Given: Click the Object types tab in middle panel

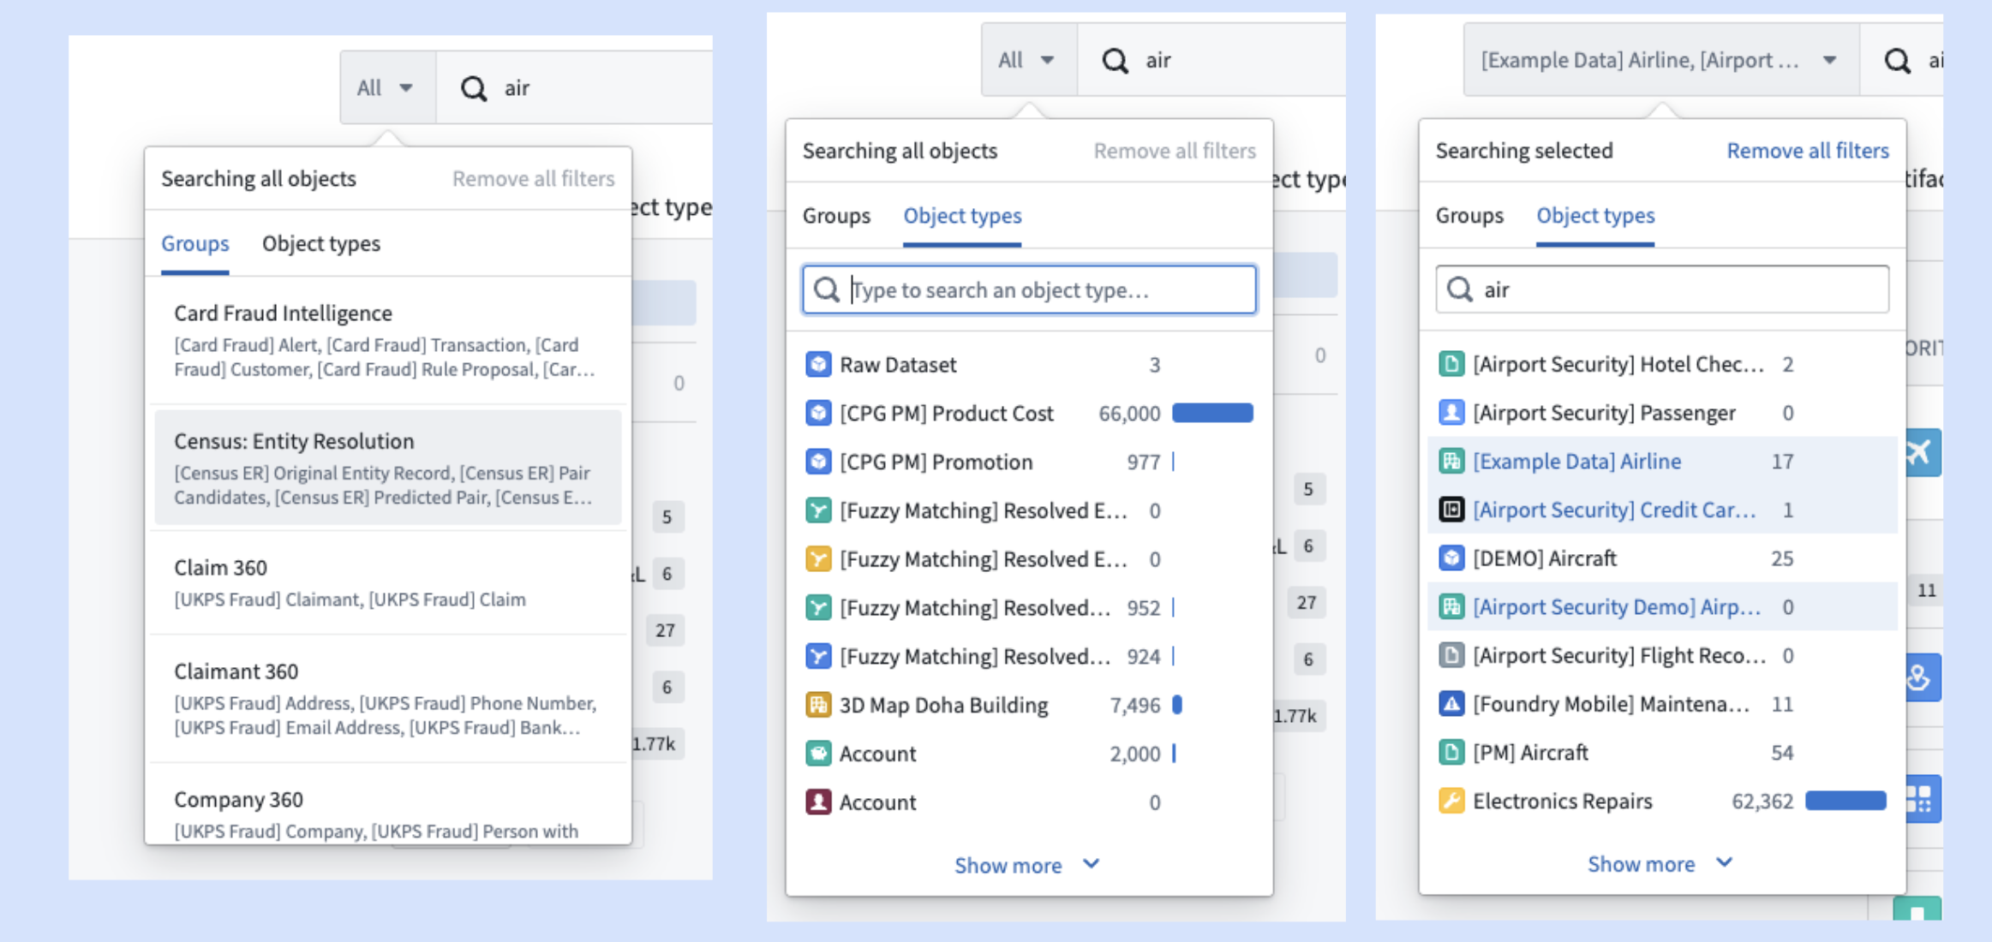Looking at the screenshot, I should click(962, 216).
